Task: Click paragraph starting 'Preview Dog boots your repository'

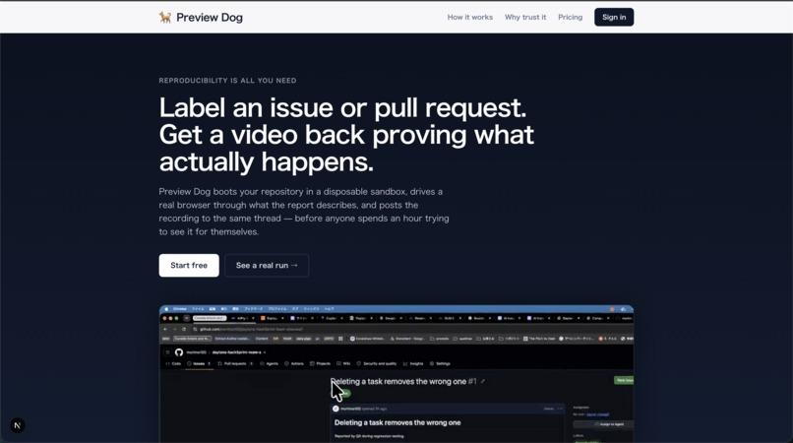Action: coord(304,212)
